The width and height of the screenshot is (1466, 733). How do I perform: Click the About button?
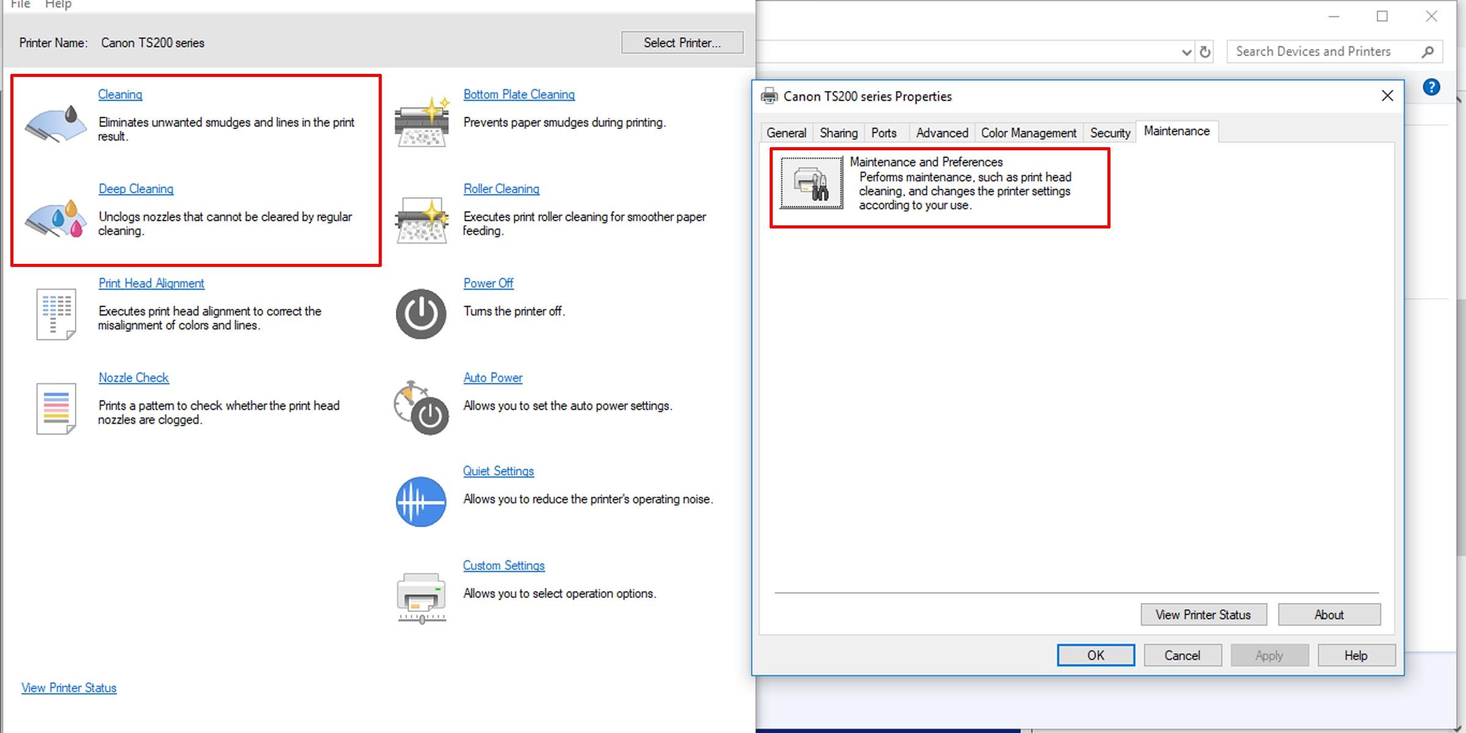point(1329,614)
